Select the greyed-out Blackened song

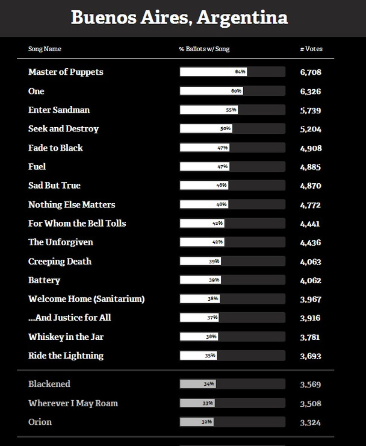(49, 384)
